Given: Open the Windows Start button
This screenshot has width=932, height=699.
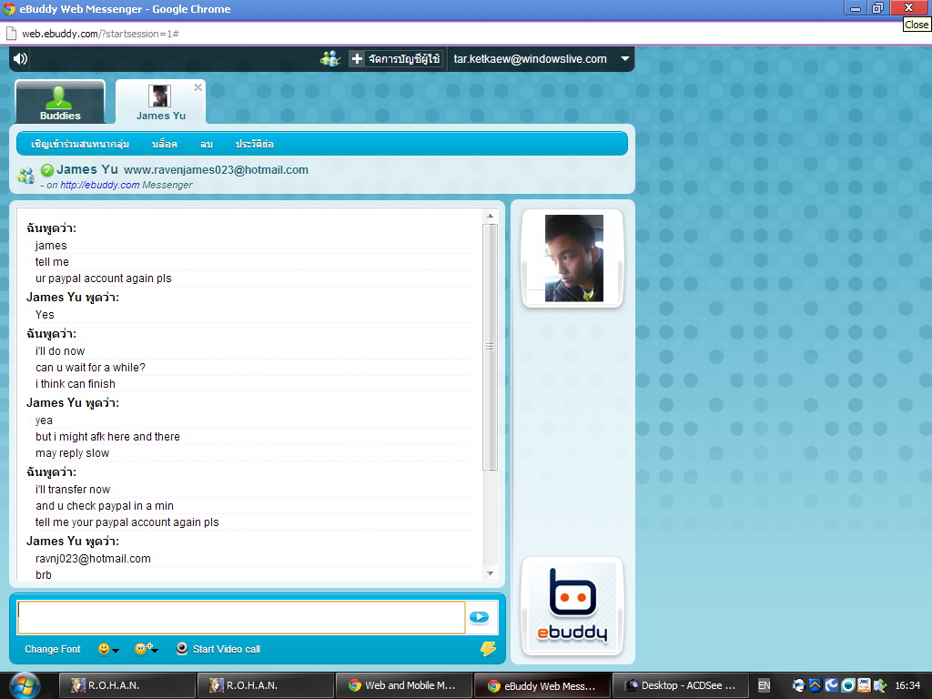Looking at the screenshot, I should tap(25, 686).
